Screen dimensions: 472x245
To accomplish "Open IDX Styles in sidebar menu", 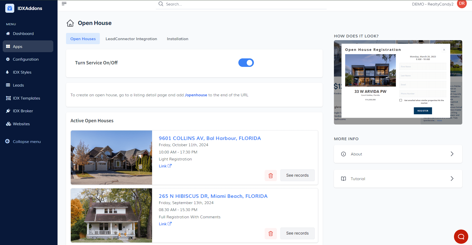I will [x=22, y=72].
